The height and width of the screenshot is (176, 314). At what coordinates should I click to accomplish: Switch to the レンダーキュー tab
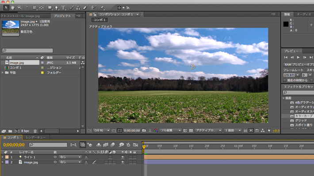[36, 138]
